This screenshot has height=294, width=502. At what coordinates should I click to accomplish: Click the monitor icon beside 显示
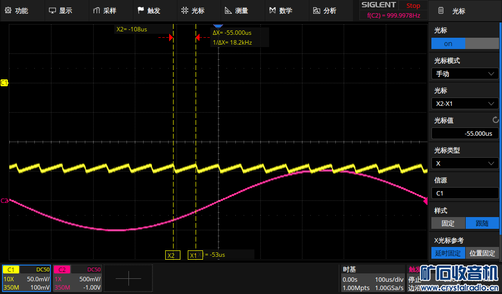[52, 11]
